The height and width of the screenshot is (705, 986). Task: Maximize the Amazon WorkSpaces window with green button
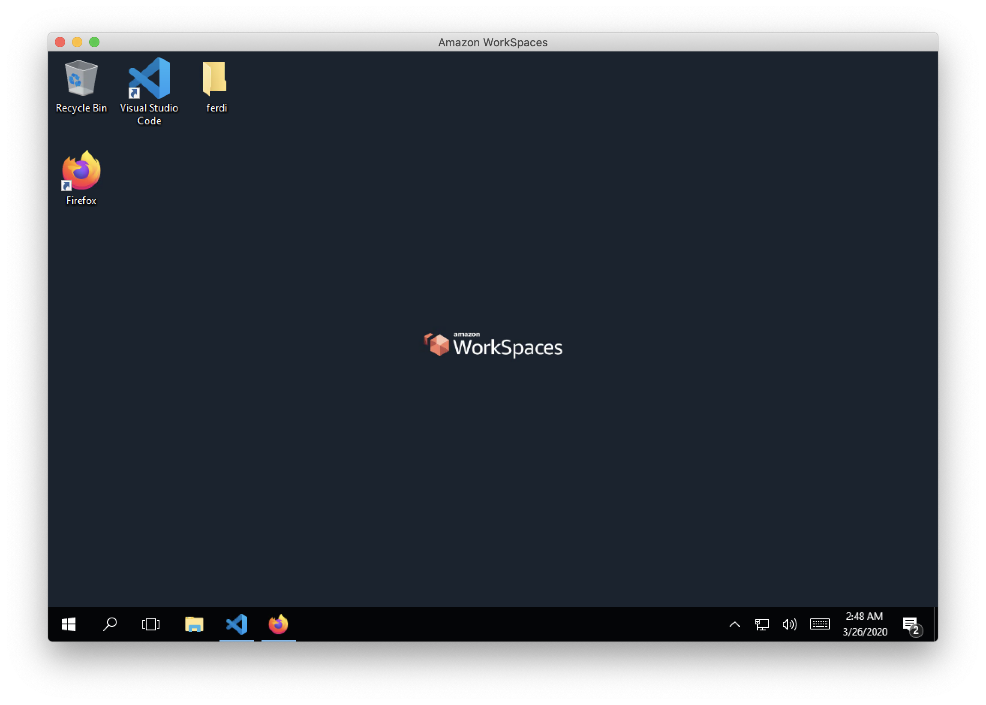tap(94, 42)
